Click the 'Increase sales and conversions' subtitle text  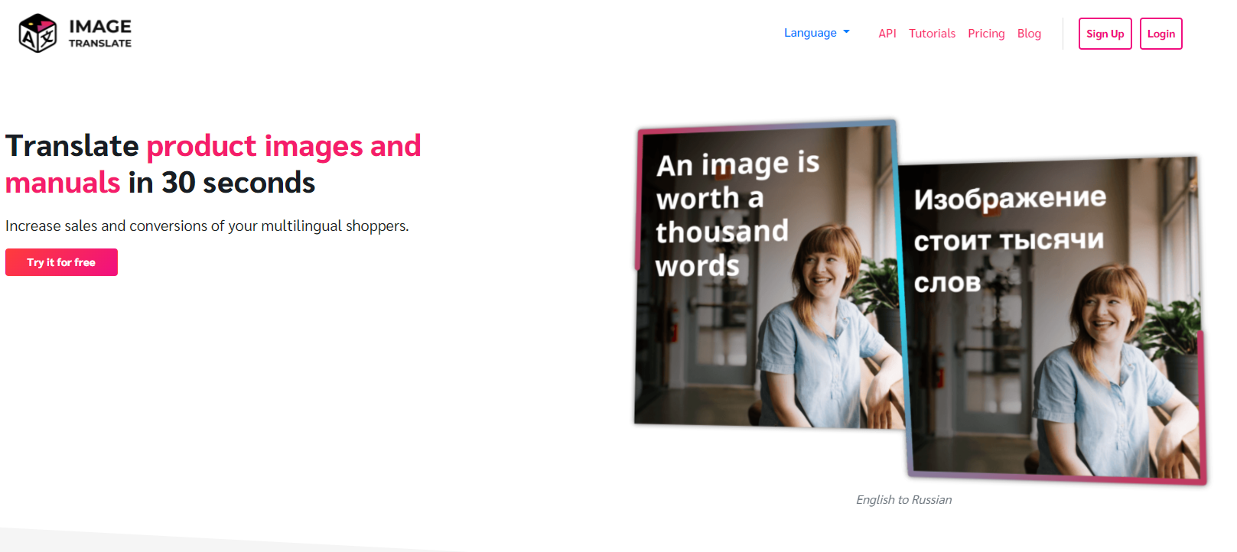coord(207,226)
